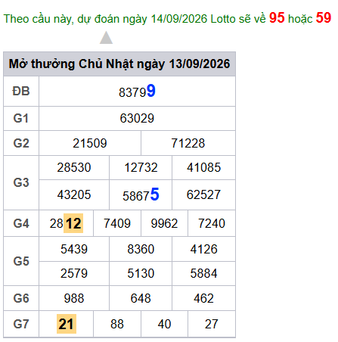Viewport: 338px width, 342px height.
Task: Select G3 number 62527
Action: click(203, 194)
